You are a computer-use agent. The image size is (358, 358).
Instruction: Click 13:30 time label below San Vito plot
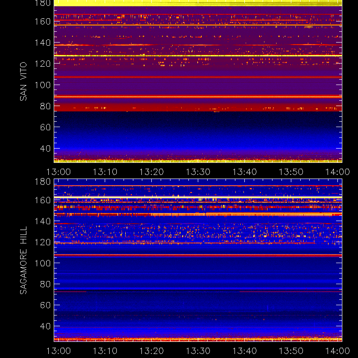(198, 172)
